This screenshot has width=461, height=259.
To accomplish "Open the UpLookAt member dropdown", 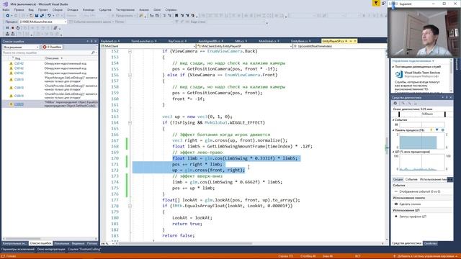I will click(339, 46).
